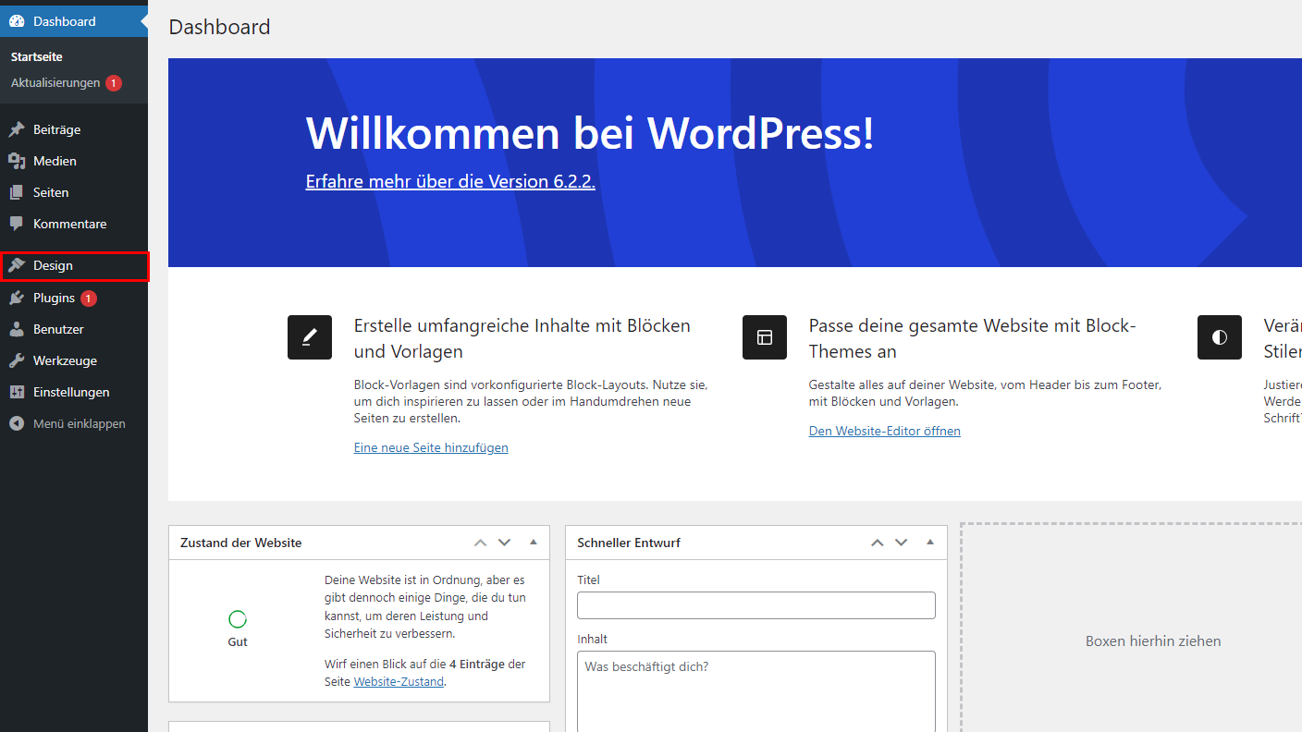
Task: Click the Seiten pages icon
Action: (x=16, y=191)
